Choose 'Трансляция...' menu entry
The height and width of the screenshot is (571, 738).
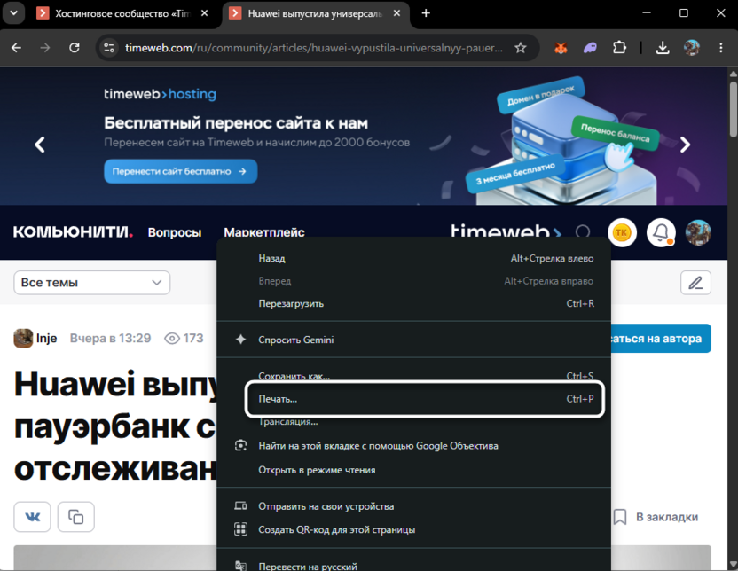[413, 422]
